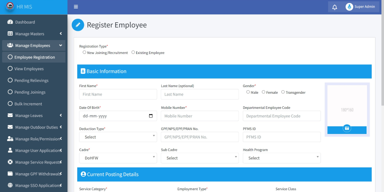This screenshot has height=192, width=384.
Task: Click the Dashboard gauge icon
Action: (x=10, y=22)
